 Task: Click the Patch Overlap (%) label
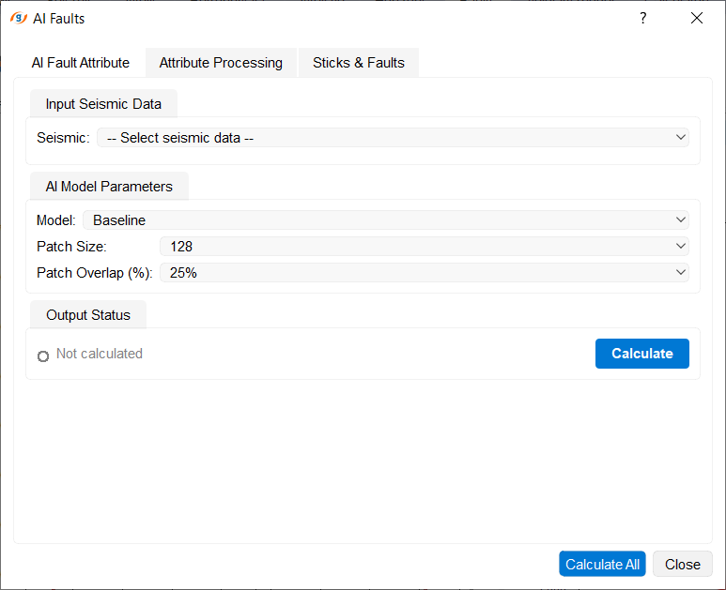(94, 273)
